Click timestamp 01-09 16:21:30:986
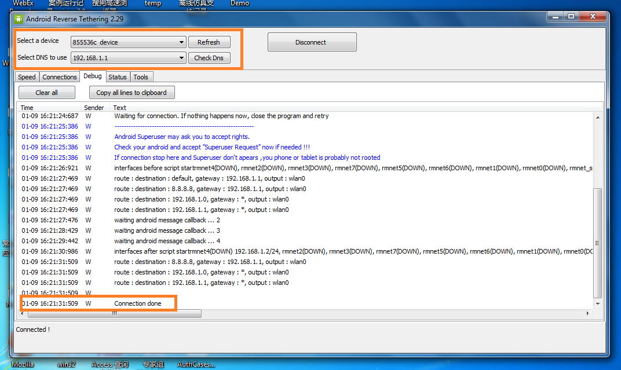 50,251
